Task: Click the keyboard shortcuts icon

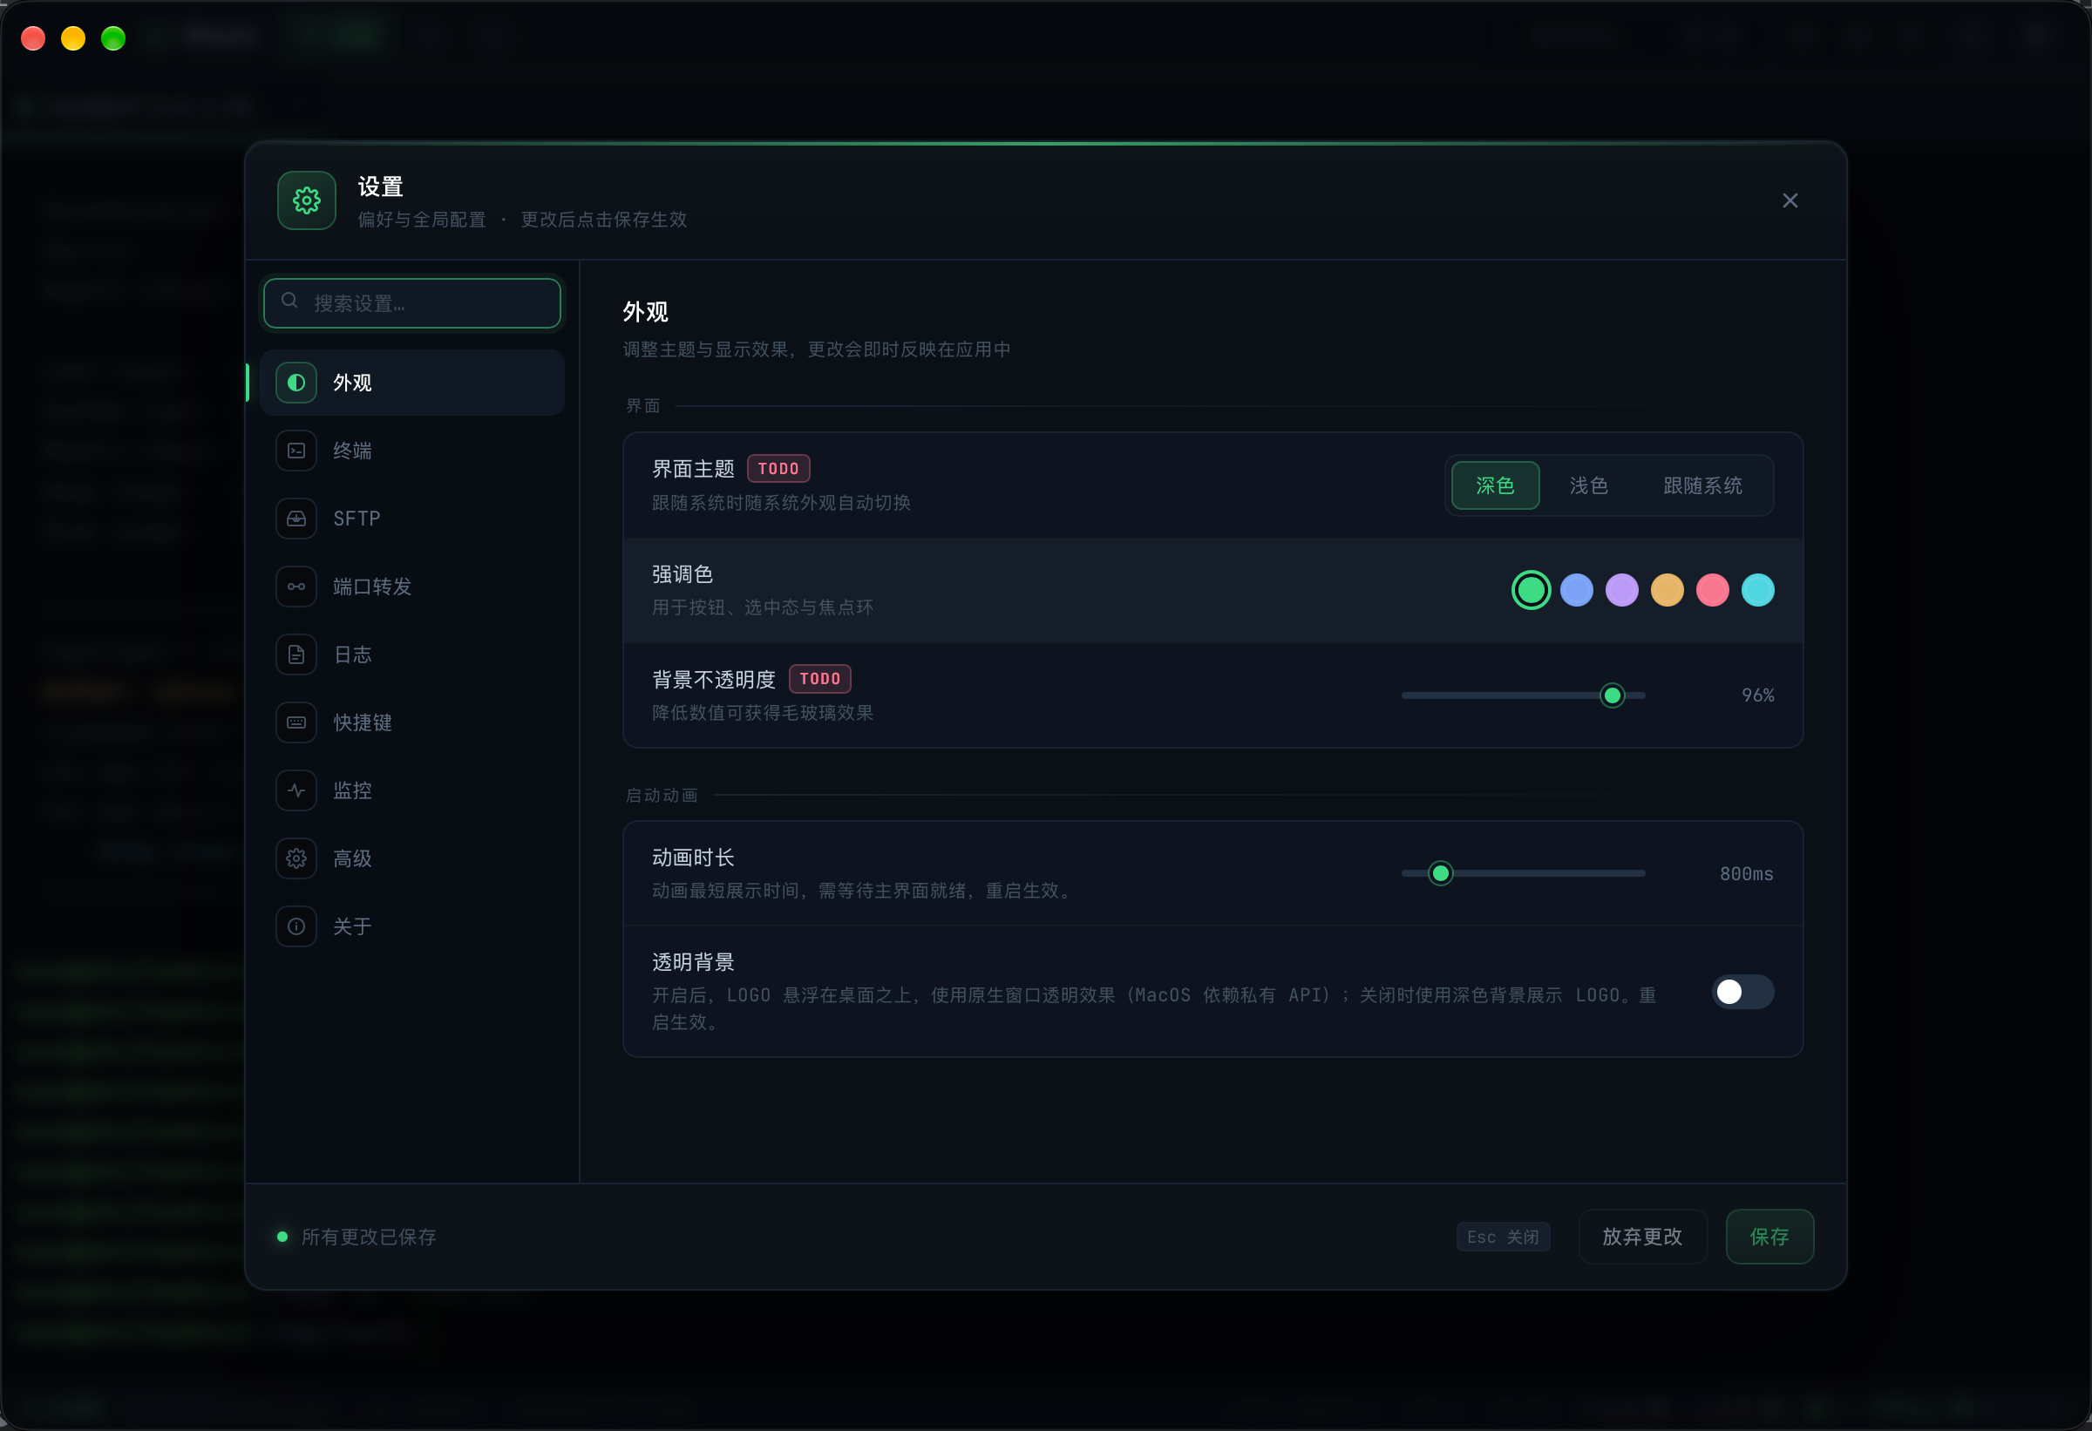Action: (296, 722)
